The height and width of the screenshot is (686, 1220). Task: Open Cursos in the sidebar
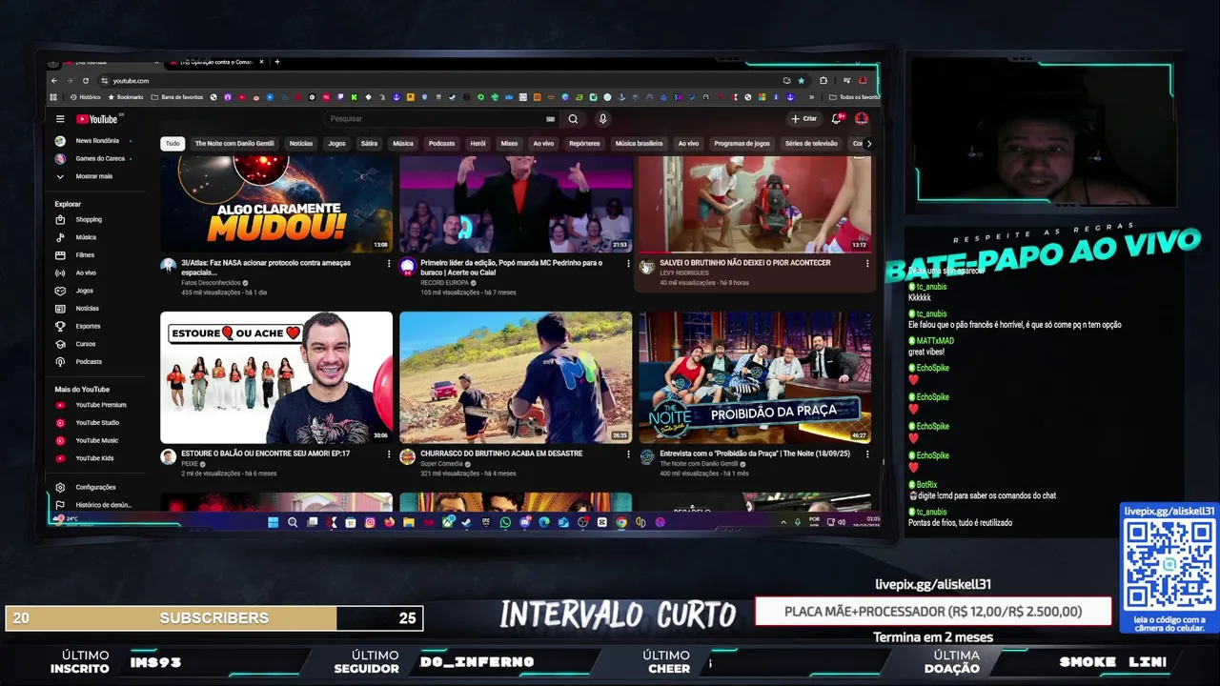coord(86,344)
